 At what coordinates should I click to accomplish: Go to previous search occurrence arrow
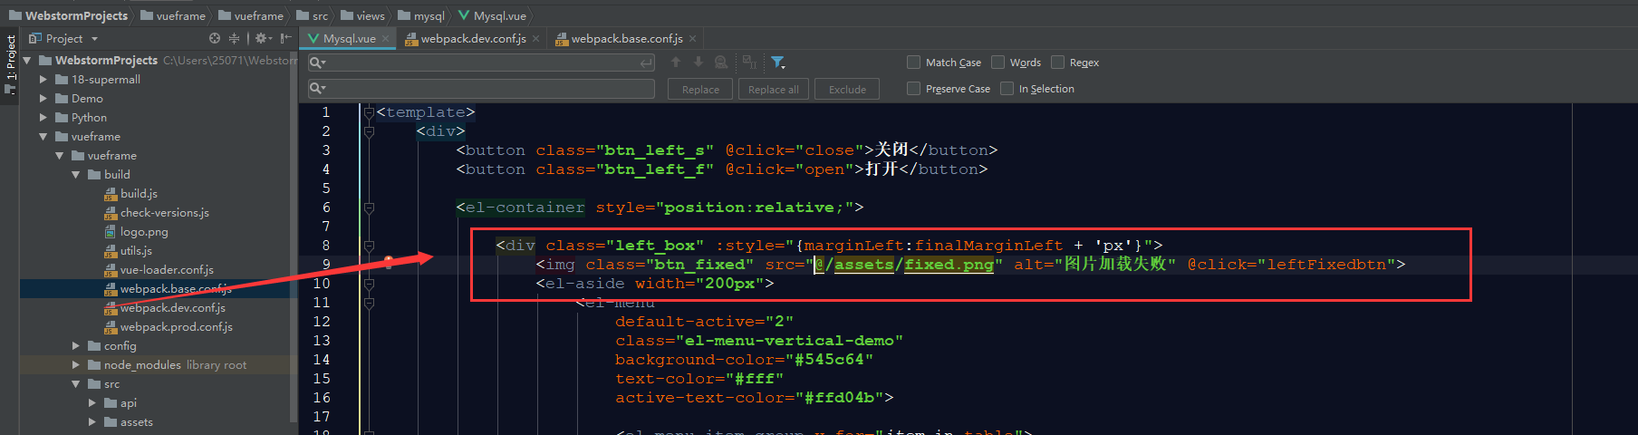(x=676, y=62)
